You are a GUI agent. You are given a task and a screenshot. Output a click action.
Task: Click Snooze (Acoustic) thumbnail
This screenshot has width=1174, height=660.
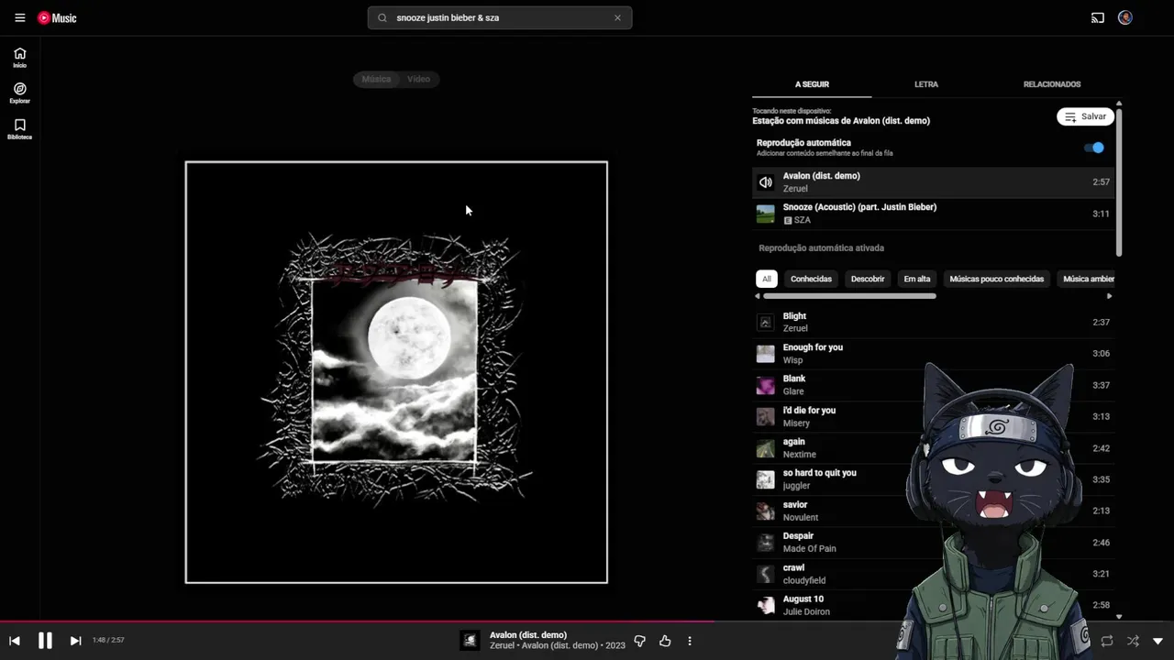(765, 214)
